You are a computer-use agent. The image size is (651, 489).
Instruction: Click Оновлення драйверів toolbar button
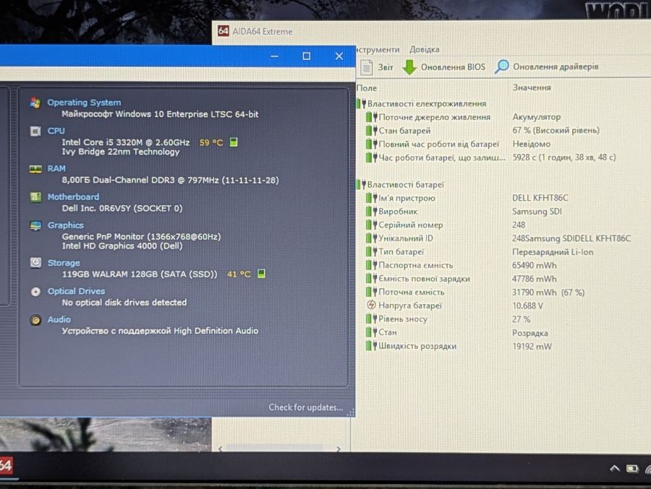tap(547, 66)
